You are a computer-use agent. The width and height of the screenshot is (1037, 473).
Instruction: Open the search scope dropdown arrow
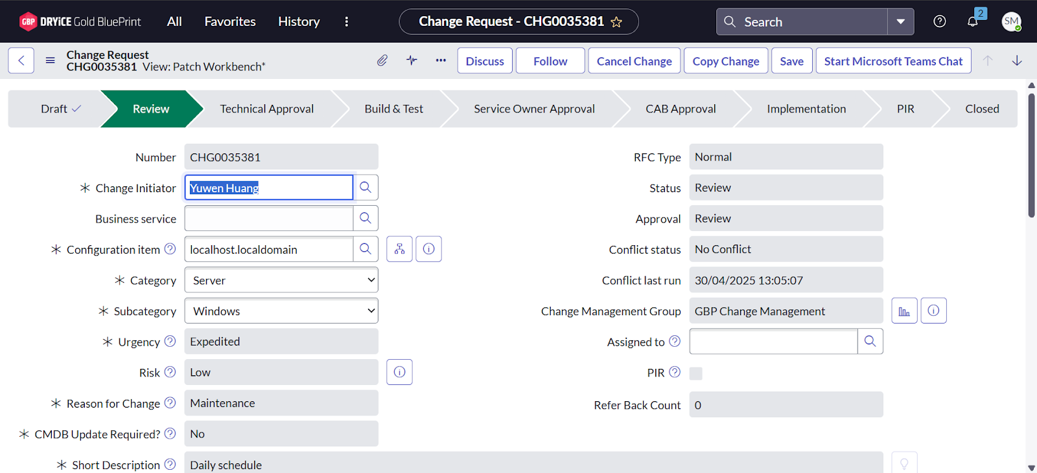click(900, 22)
